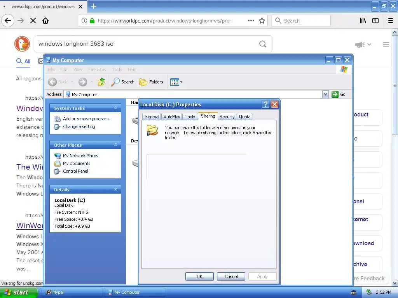This screenshot has width=398, height=298.
Task: Switch to the AutoPlay tab
Action: tap(171, 116)
